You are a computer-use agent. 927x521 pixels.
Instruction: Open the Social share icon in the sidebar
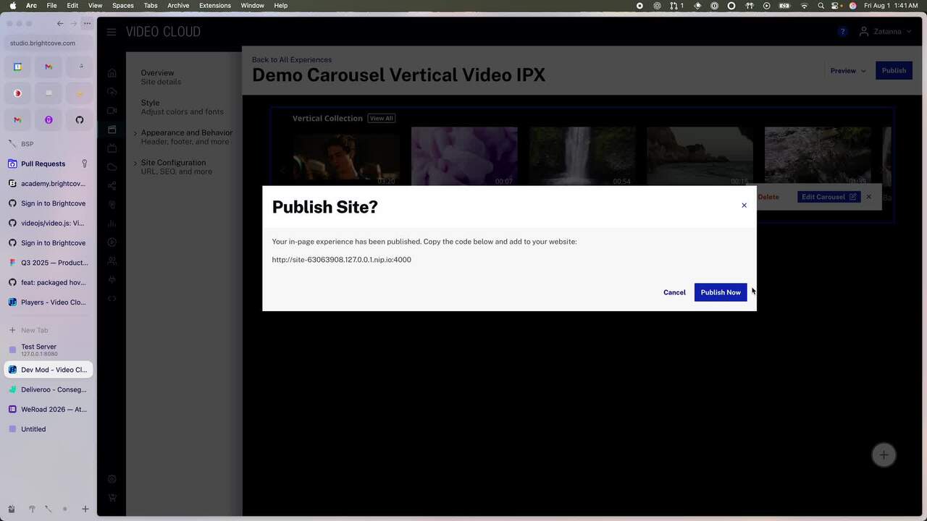click(x=112, y=186)
